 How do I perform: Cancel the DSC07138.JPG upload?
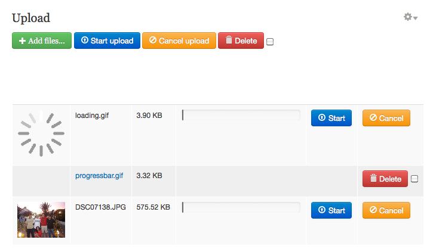point(386,210)
